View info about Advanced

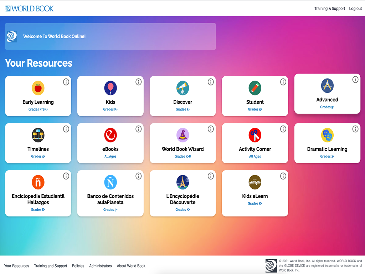point(355,80)
